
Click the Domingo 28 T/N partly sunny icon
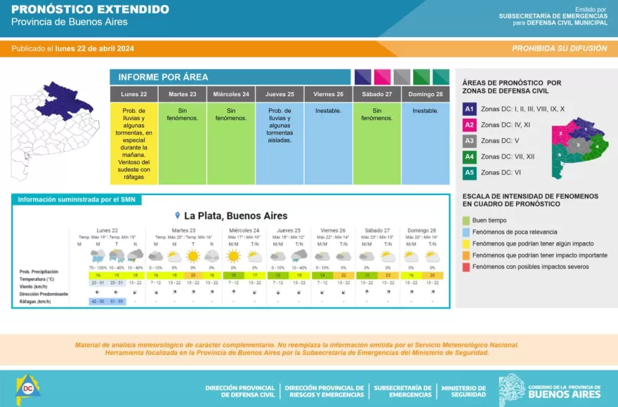(x=433, y=257)
